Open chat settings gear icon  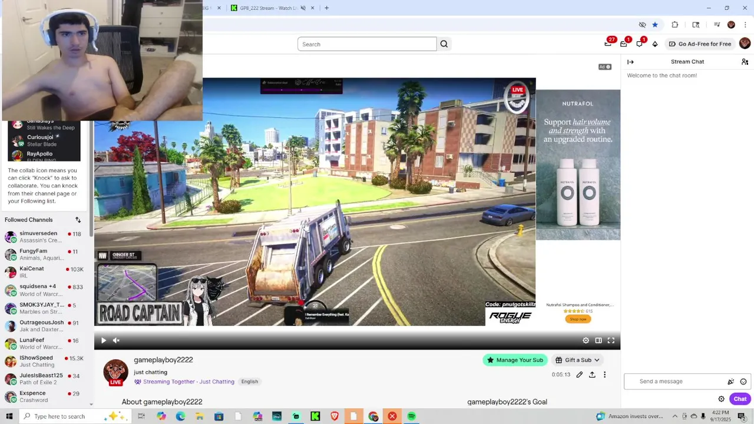point(721,399)
